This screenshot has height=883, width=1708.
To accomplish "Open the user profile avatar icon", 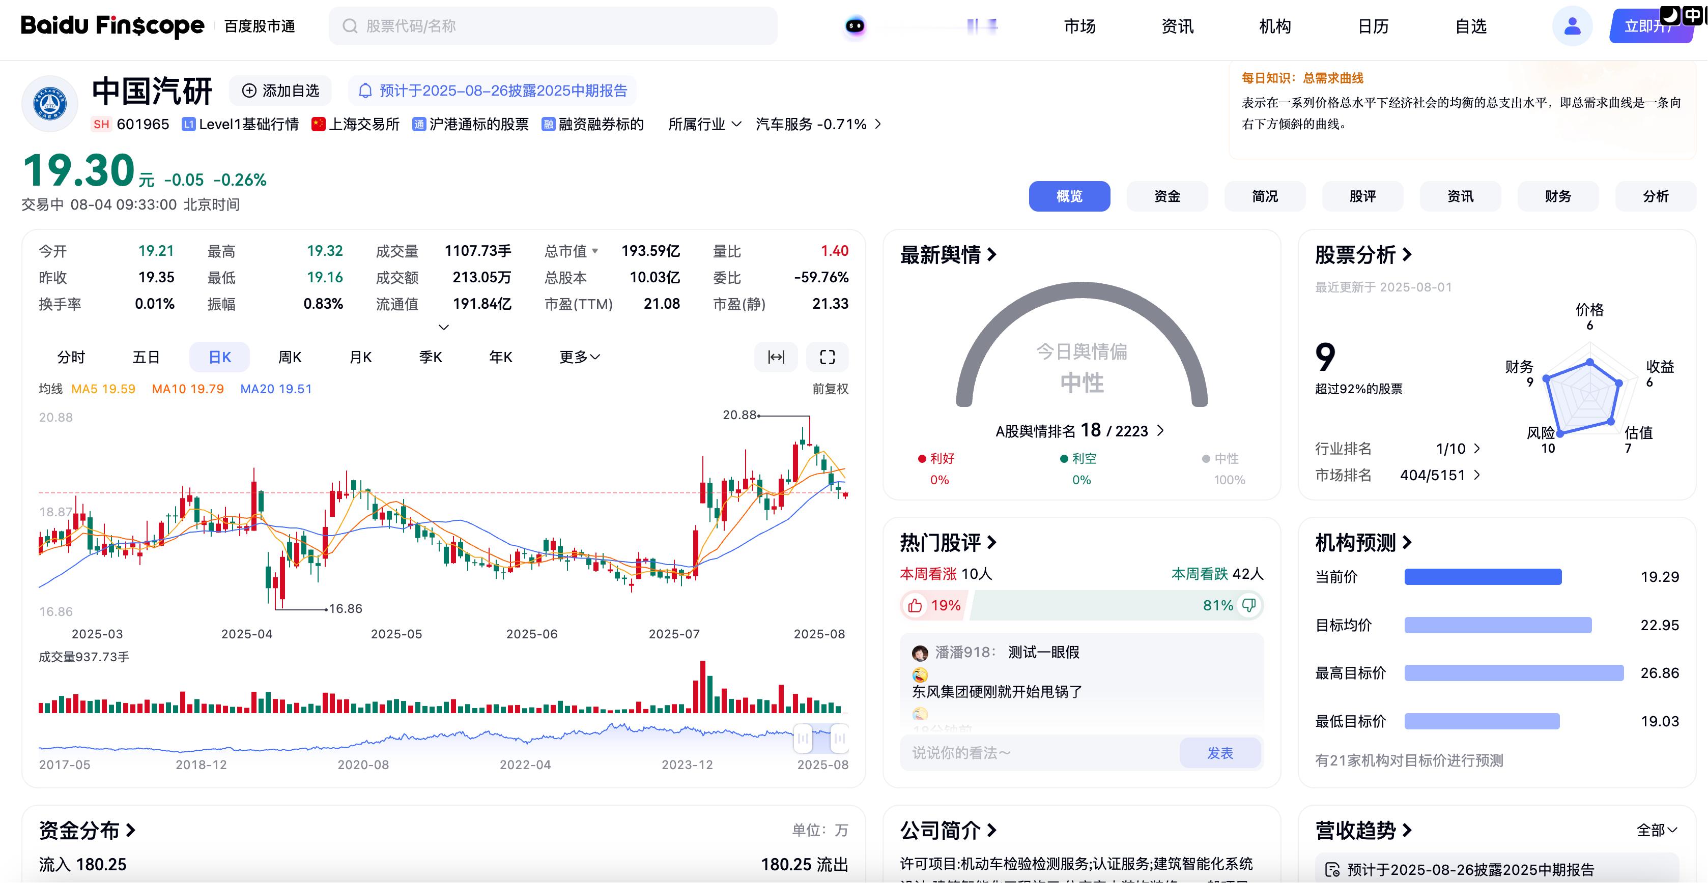I will coord(1572,26).
